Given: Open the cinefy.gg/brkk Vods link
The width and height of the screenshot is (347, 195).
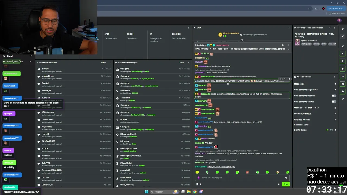Looking at the screenshot, I should point(275,49).
